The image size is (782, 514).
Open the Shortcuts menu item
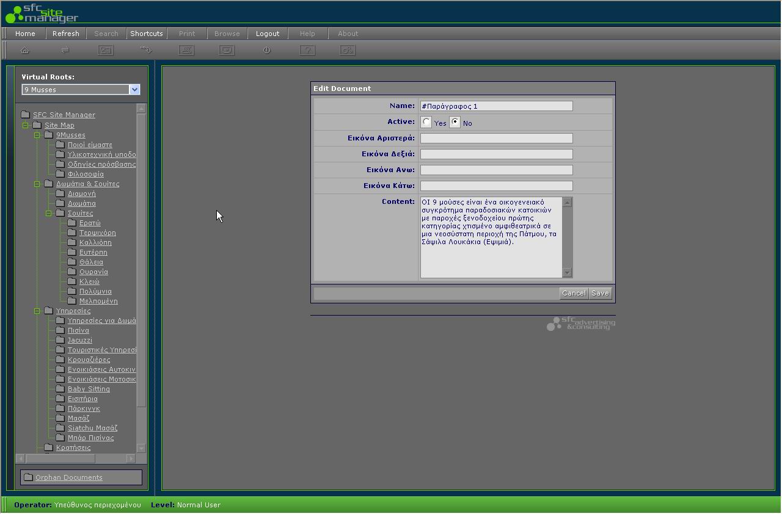147,34
